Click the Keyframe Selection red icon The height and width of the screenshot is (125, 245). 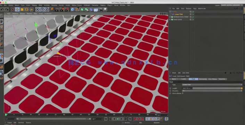pyautogui.click(x=142, y=119)
